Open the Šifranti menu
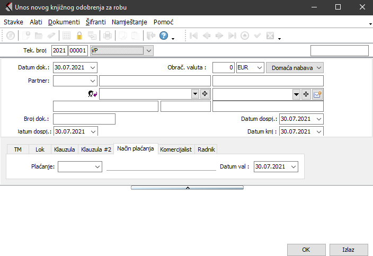This screenshot has width=373, height=256. (x=95, y=22)
